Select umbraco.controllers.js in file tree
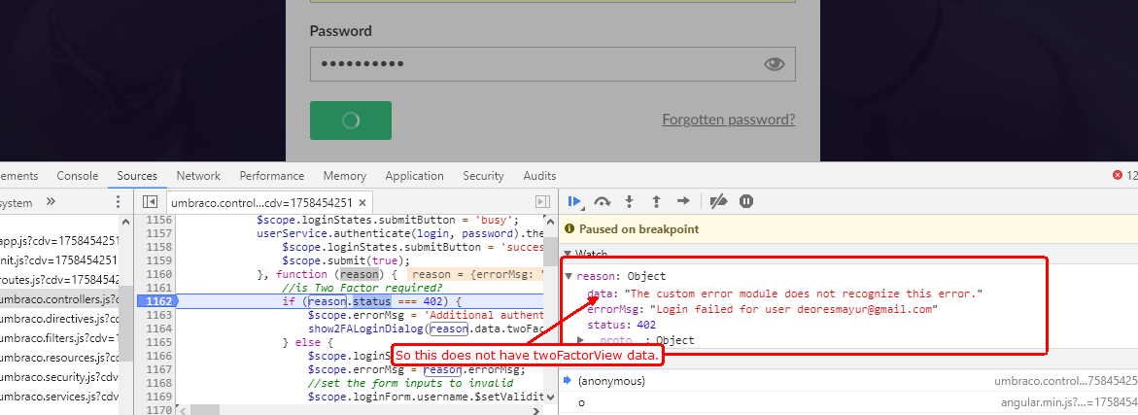The image size is (1138, 415). pyautogui.click(x=59, y=299)
